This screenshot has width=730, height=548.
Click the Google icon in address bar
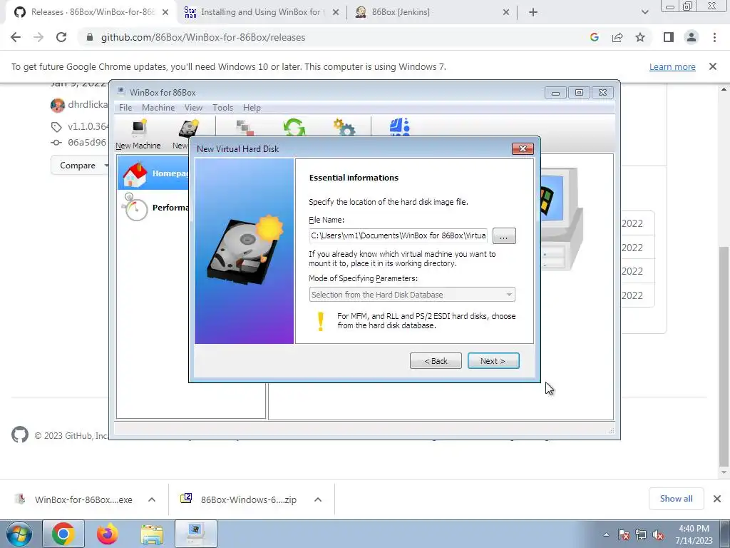pyautogui.click(x=594, y=37)
